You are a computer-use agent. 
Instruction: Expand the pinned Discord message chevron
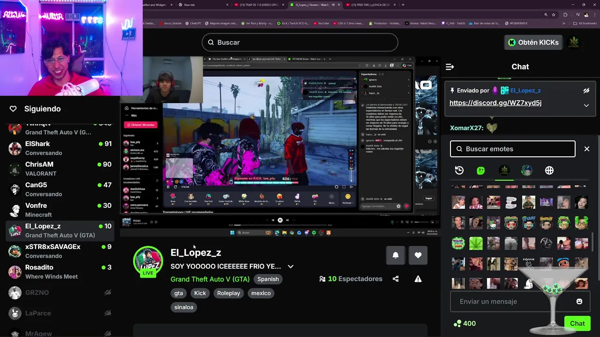[586, 105]
